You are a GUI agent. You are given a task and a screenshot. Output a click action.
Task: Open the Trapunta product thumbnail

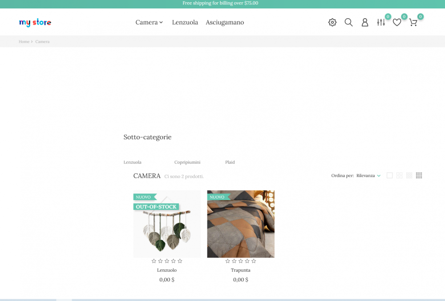pos(241,224)
